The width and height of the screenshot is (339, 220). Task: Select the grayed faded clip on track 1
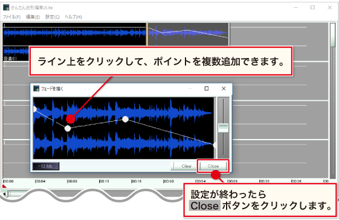click(x=189, y=34)
